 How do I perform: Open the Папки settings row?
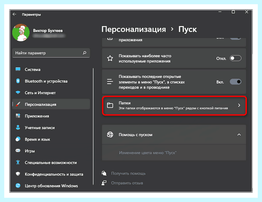coord(174,105)
